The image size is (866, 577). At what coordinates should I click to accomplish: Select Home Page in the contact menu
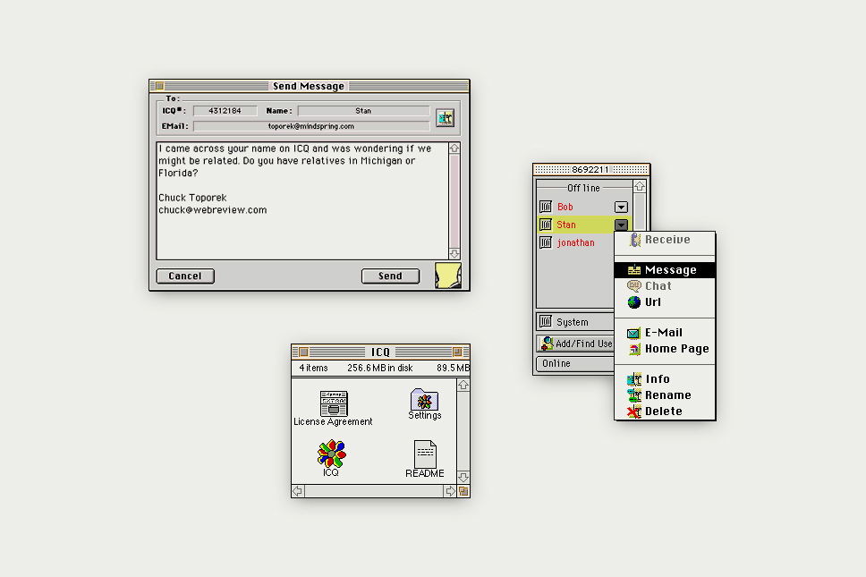(x=676, y=349)
